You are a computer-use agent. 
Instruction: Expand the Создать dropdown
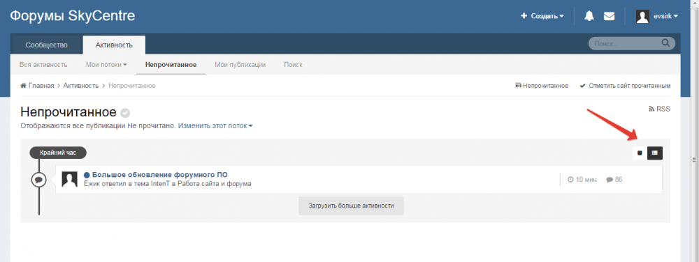click(x=542, y=16)
